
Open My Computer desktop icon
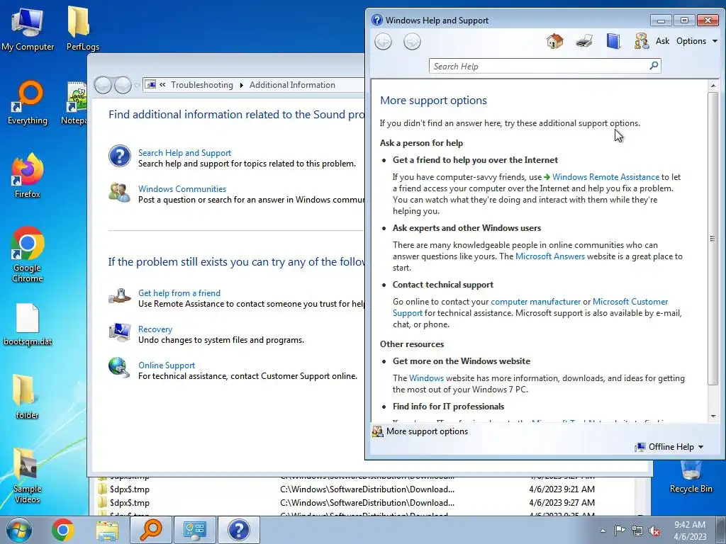(x=28, y=28)
